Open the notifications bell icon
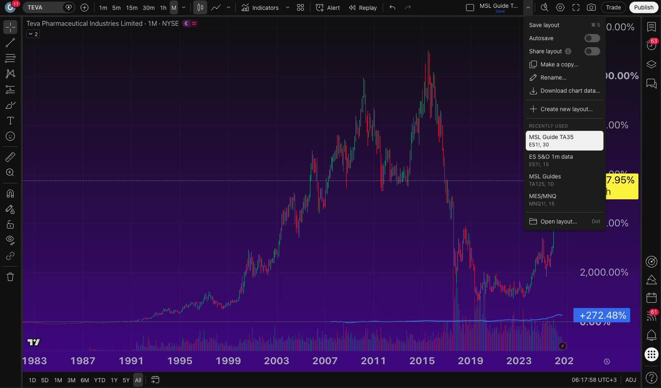 (x=651, y=335)
